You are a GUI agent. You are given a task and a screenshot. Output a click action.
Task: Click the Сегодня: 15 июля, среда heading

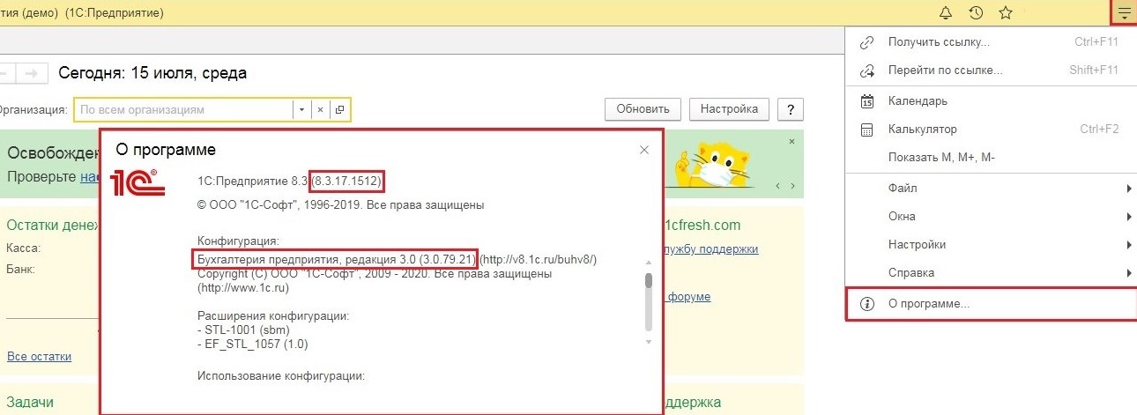point(152,73)
